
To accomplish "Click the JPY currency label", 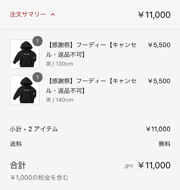I will (x=128, y=166).
